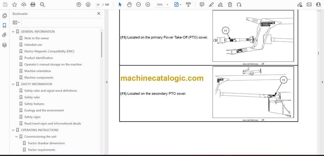Select the highlight text pen tool
The image size is (324, 156).
[211, 5]
